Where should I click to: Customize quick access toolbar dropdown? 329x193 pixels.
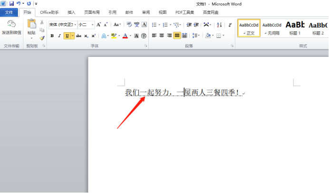(x=36, y=4)
